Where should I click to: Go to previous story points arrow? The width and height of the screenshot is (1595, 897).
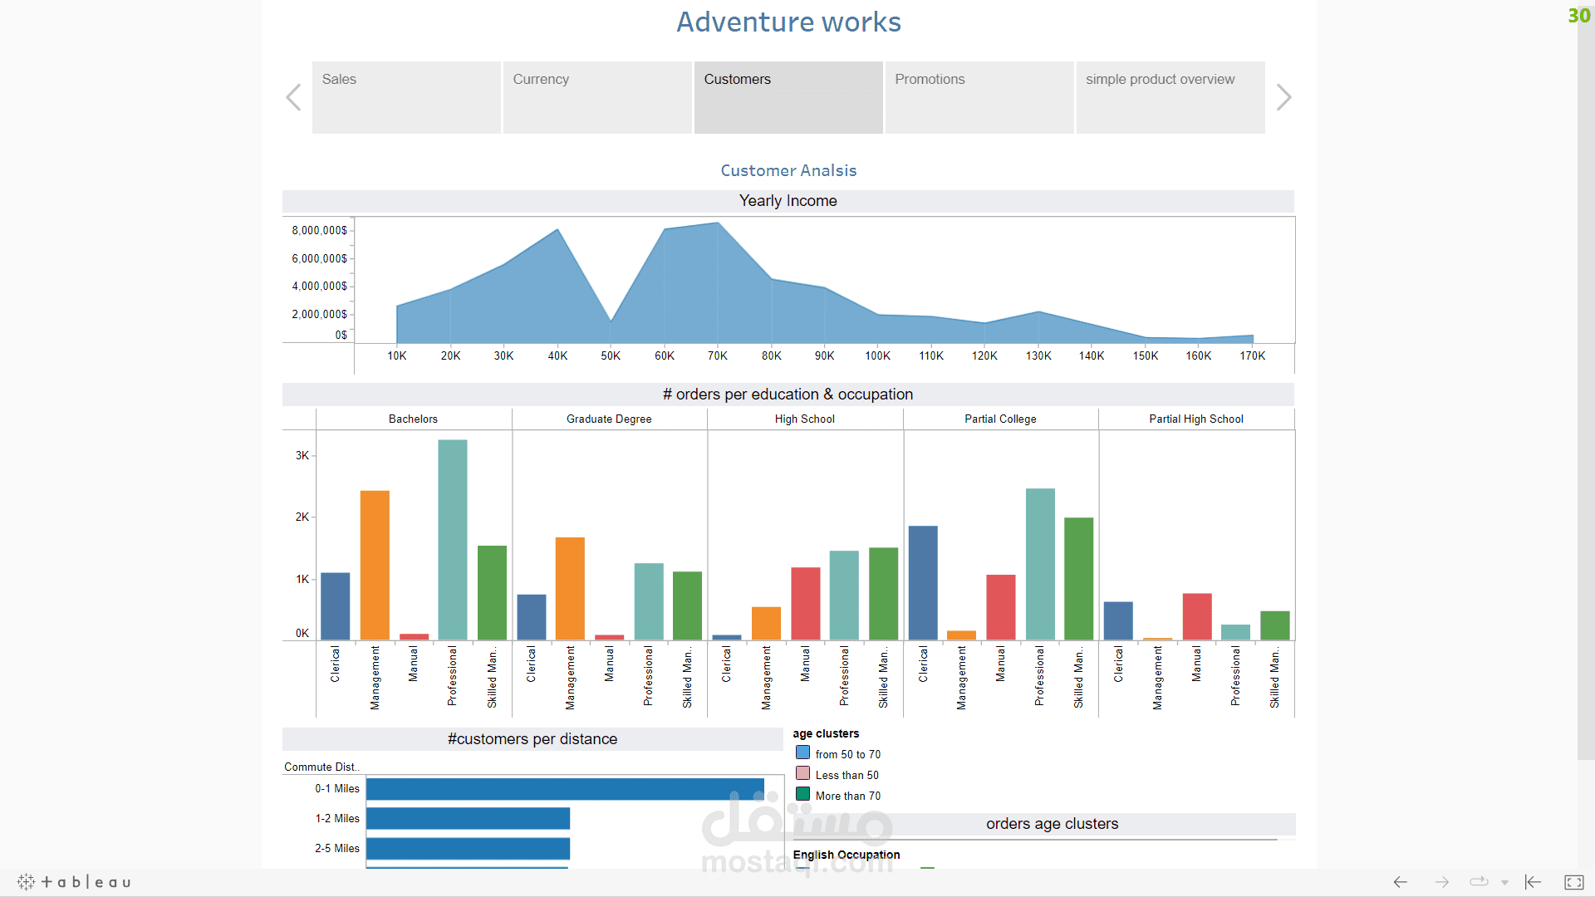click(293, 97)
